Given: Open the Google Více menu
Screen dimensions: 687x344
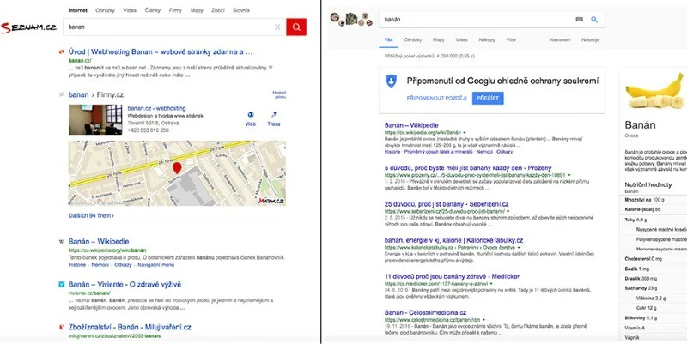Looking at the screenshot, I should [511, 39].
